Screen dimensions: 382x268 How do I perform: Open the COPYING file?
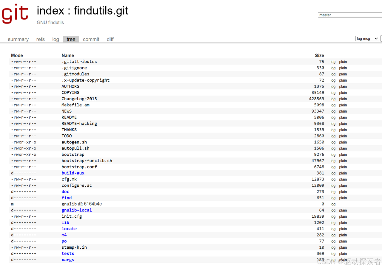(x=70, y=93)
